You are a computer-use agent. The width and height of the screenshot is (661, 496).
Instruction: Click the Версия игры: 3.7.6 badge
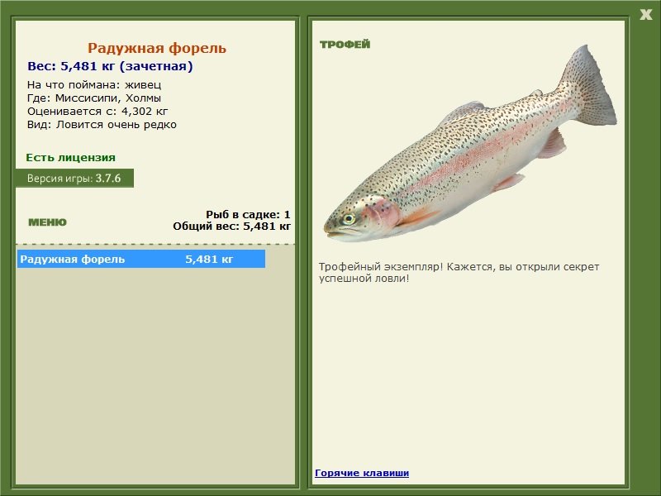pyautogui.click(x=74, y=178)
